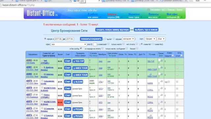Click 'выбрать тур в поиске' button
211x119 pixels.
146,30
